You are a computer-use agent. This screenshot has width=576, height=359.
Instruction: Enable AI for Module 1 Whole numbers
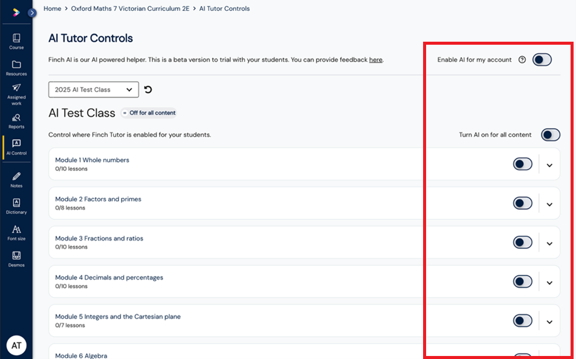pyautogui.click(x=522, y=164)
